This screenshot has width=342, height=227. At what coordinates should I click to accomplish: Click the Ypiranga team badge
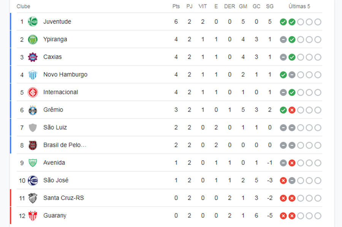(33, 39)
